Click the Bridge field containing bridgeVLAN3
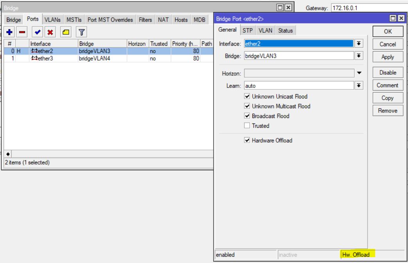 [x=299, y=56]
